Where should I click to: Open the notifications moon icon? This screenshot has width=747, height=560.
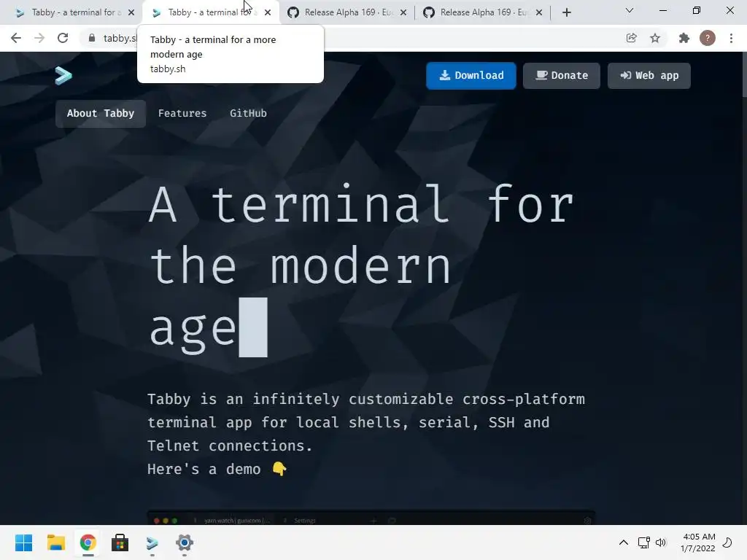[727, 542]
